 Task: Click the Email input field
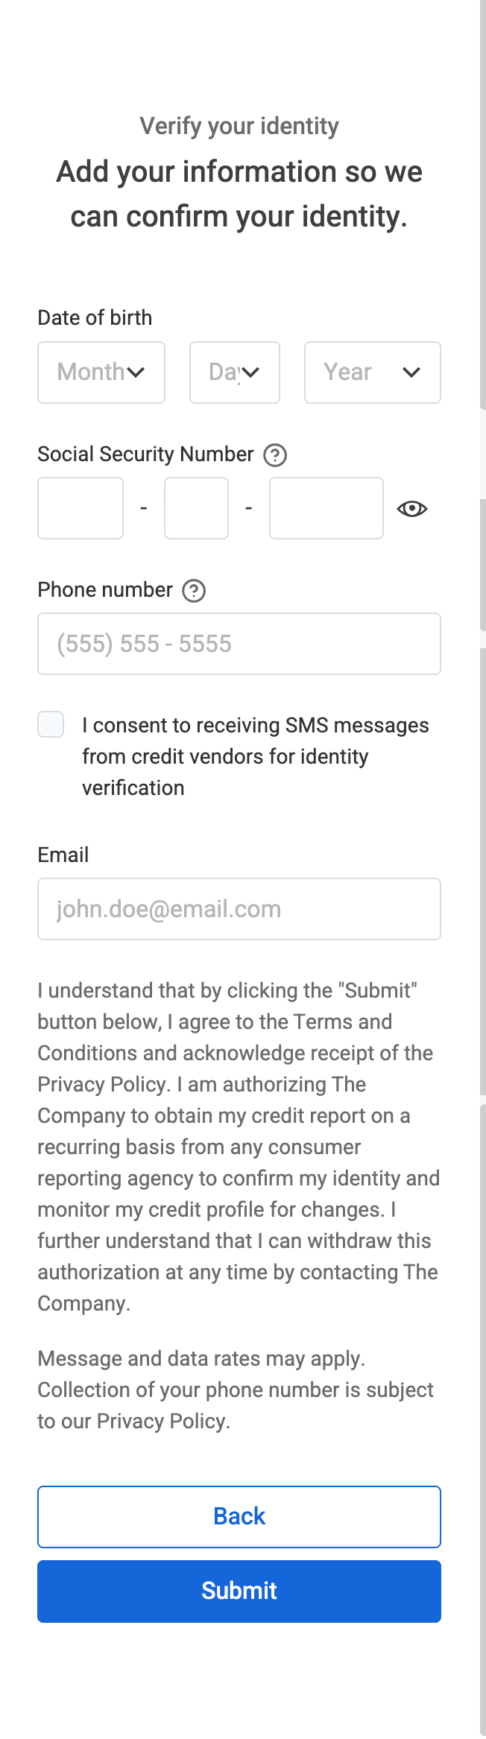(239, 909)
